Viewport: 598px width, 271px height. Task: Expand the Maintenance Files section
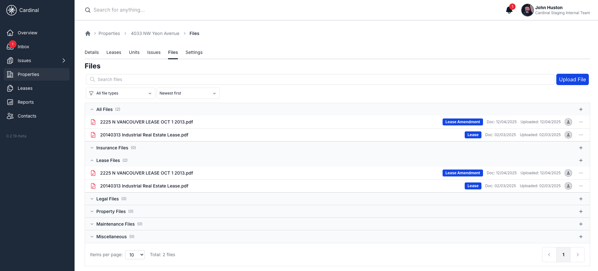coord(92,224)
